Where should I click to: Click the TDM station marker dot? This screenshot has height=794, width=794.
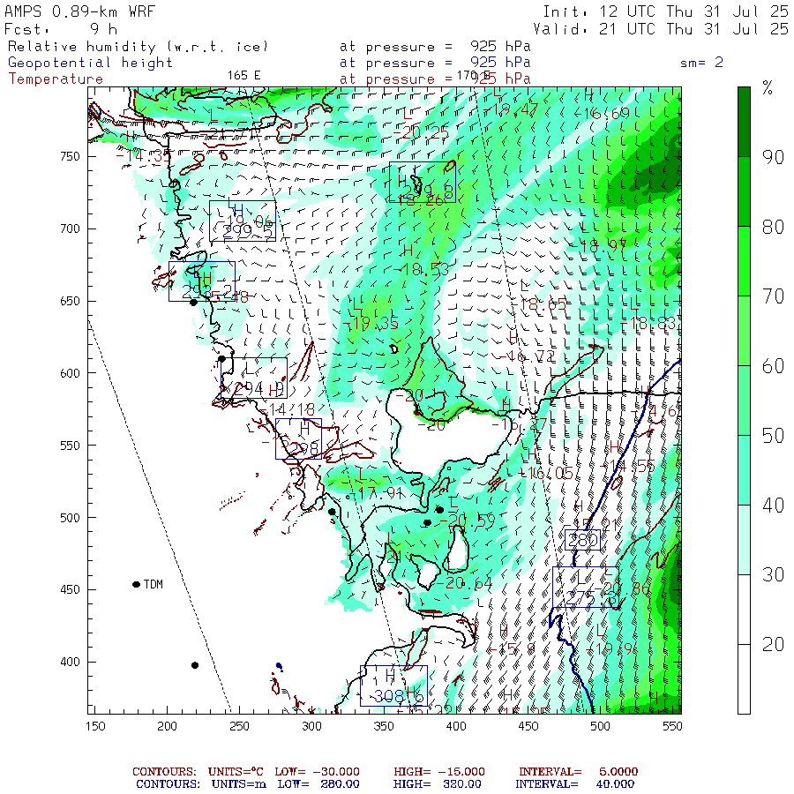pos(136,584)
